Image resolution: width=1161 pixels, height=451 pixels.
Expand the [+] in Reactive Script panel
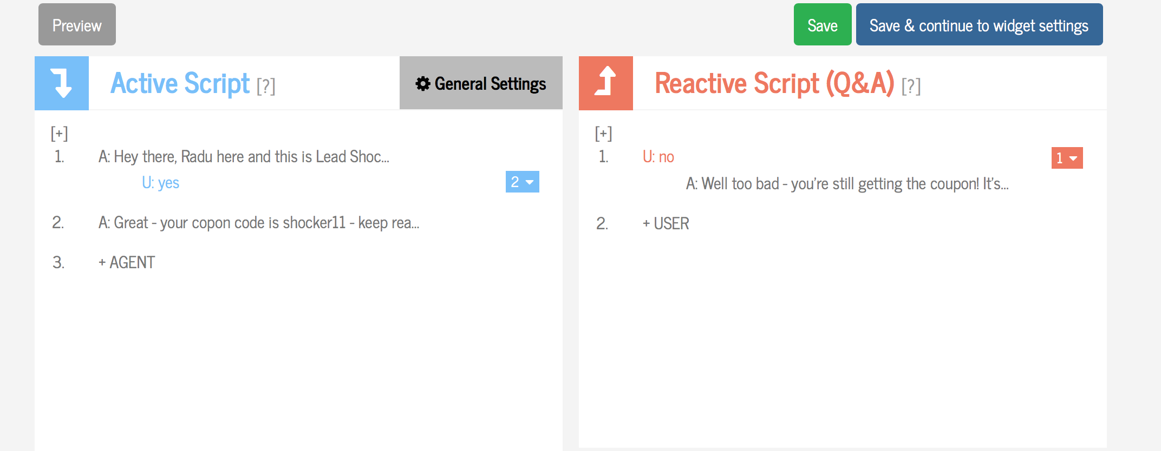click(603, 133)
